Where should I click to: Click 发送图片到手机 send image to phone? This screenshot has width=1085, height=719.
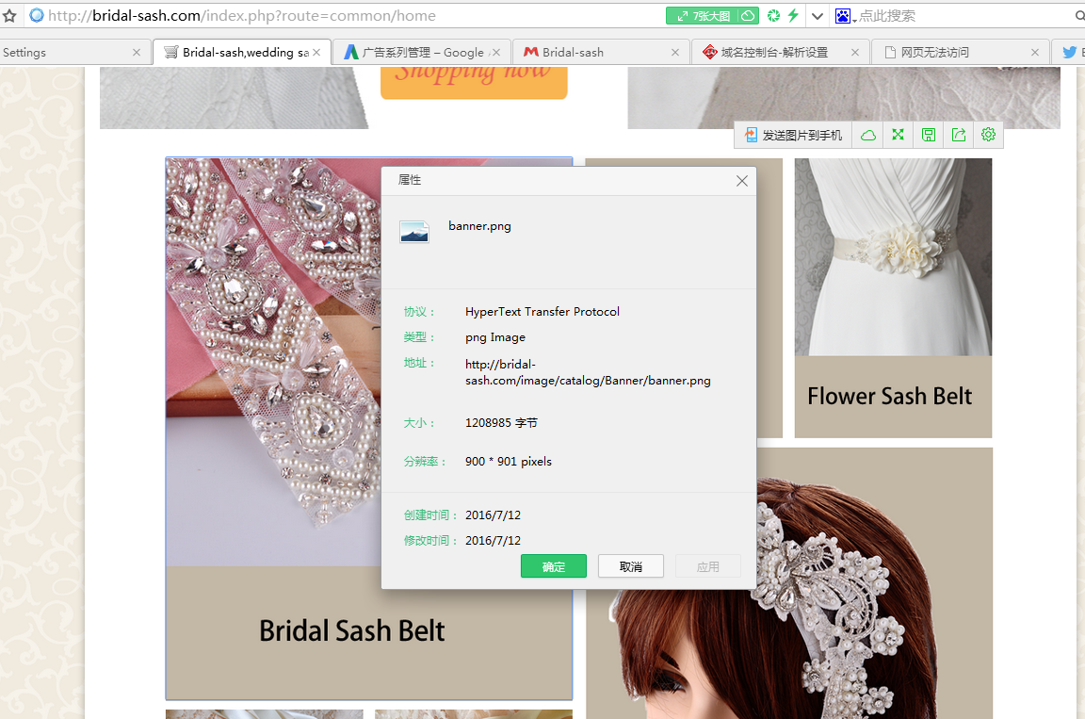click(793, 135)
